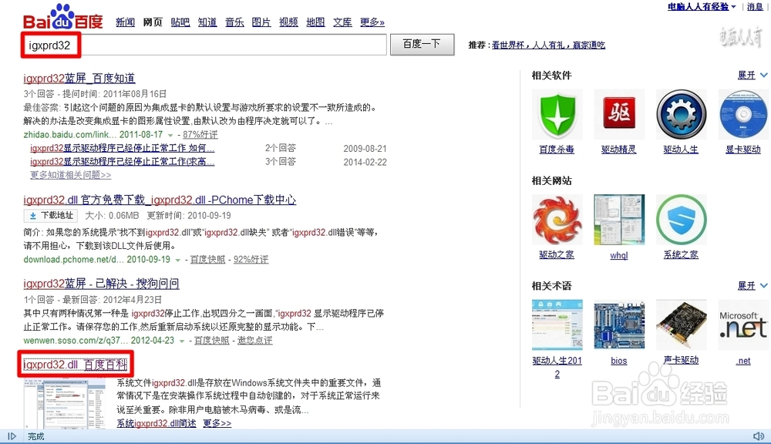Open the igxprd32.dll 百度百科 result

(x=76, y=365)
